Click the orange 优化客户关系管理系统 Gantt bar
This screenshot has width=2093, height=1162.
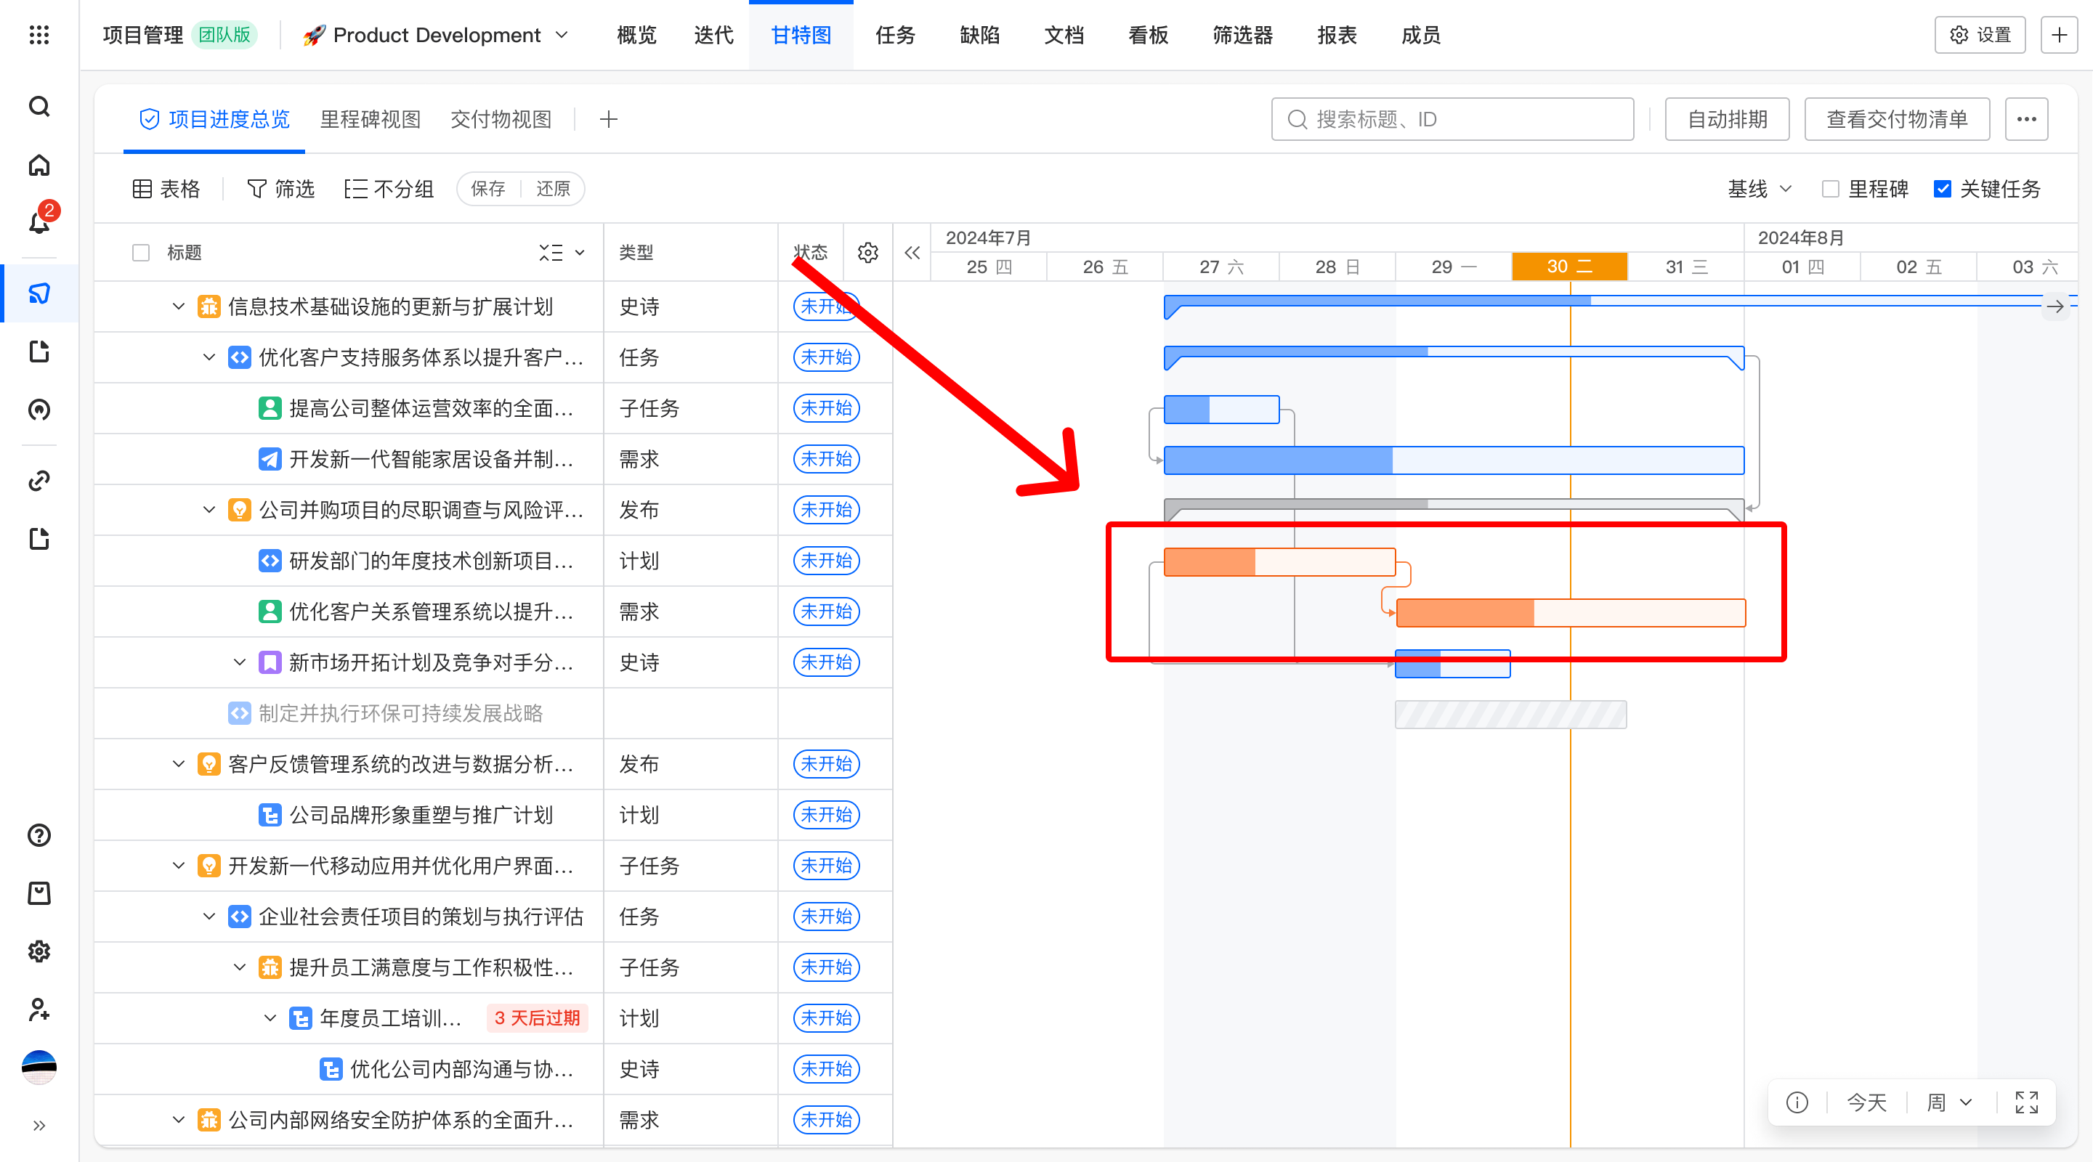[x=1571, y=612]
